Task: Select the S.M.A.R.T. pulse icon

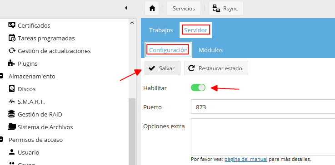Action: pos(11,102)
